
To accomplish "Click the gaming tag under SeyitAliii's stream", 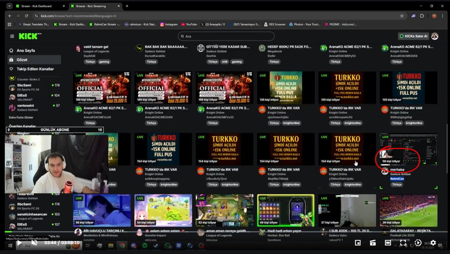I will pos(103,61).
